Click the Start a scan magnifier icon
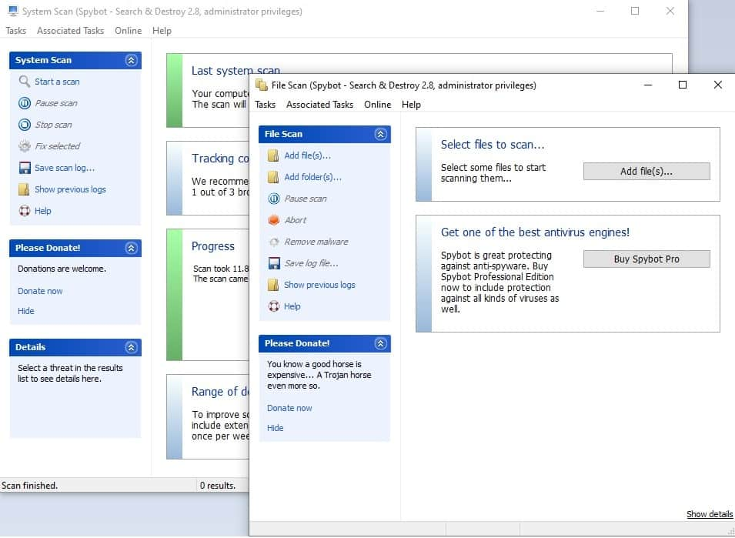 pyautogui.click(x=25, y=82)
